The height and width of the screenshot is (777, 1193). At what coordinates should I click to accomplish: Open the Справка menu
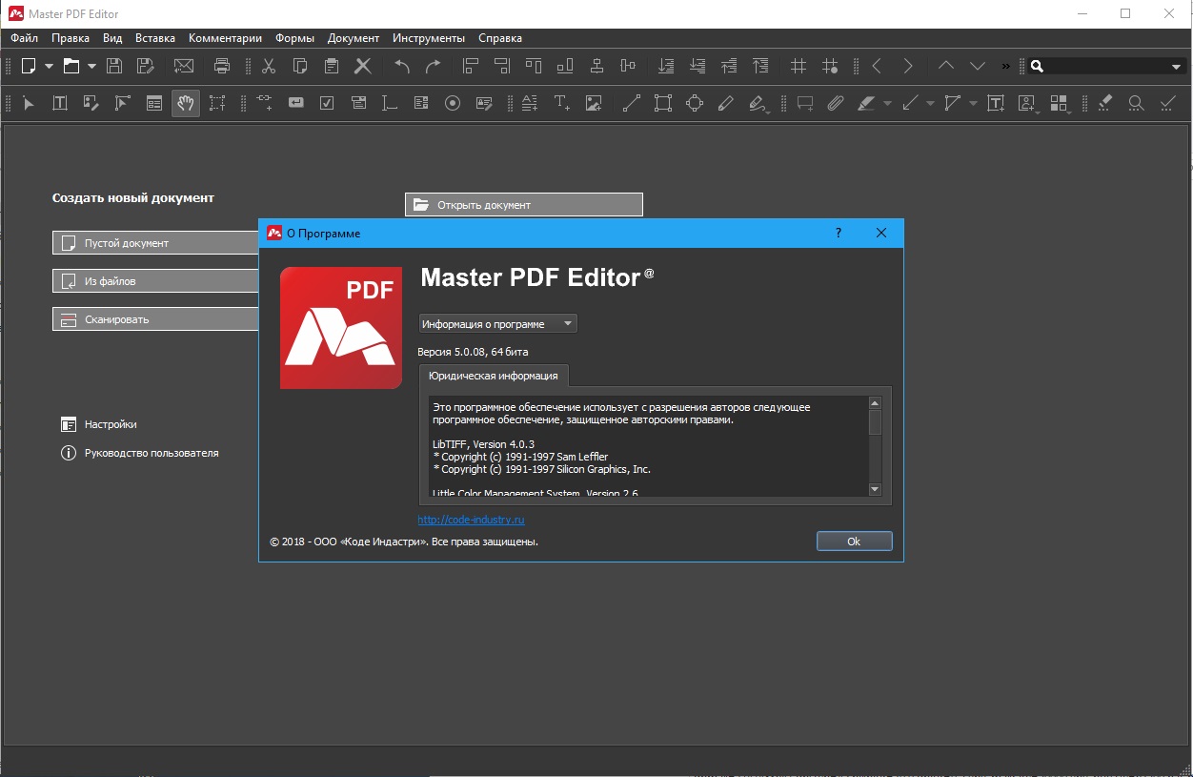500,38
